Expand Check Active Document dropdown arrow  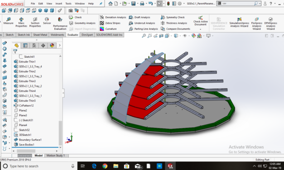click(200, 29)
